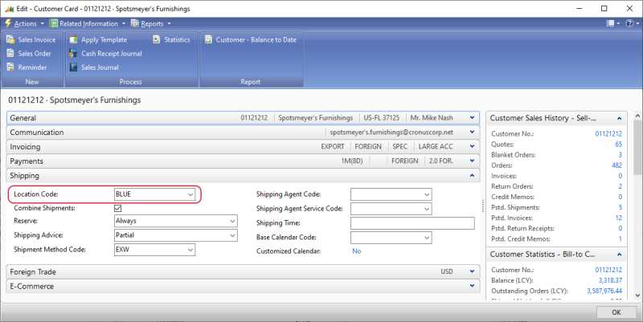643x322 pixels.
Task: Open the Quotes count 65 link
Action: tap(618, 145)
